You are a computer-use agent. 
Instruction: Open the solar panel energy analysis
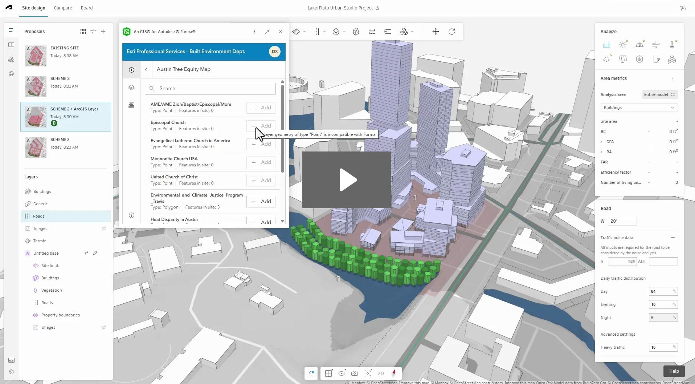click(623, 59)
